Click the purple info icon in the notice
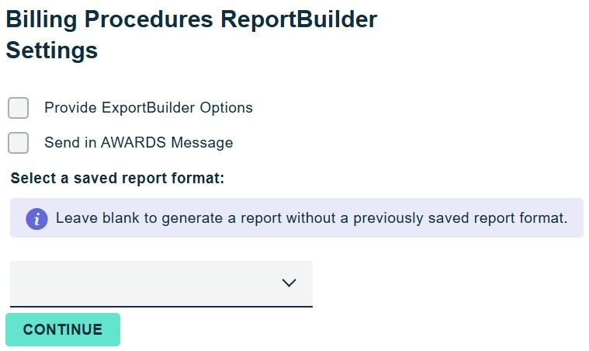This screenshot has height=351, width=589. point(36,218)
